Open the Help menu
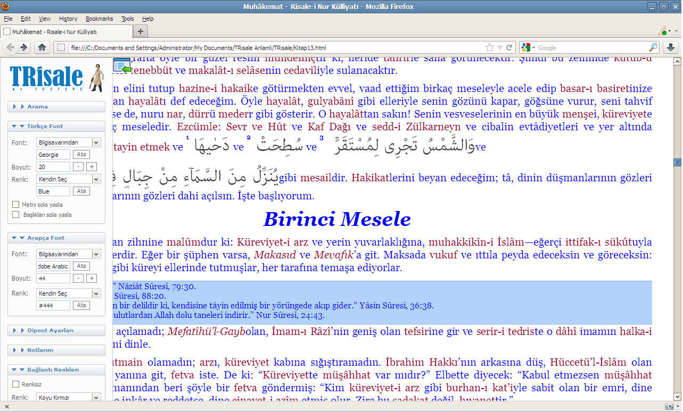 (x=148, y=19)
